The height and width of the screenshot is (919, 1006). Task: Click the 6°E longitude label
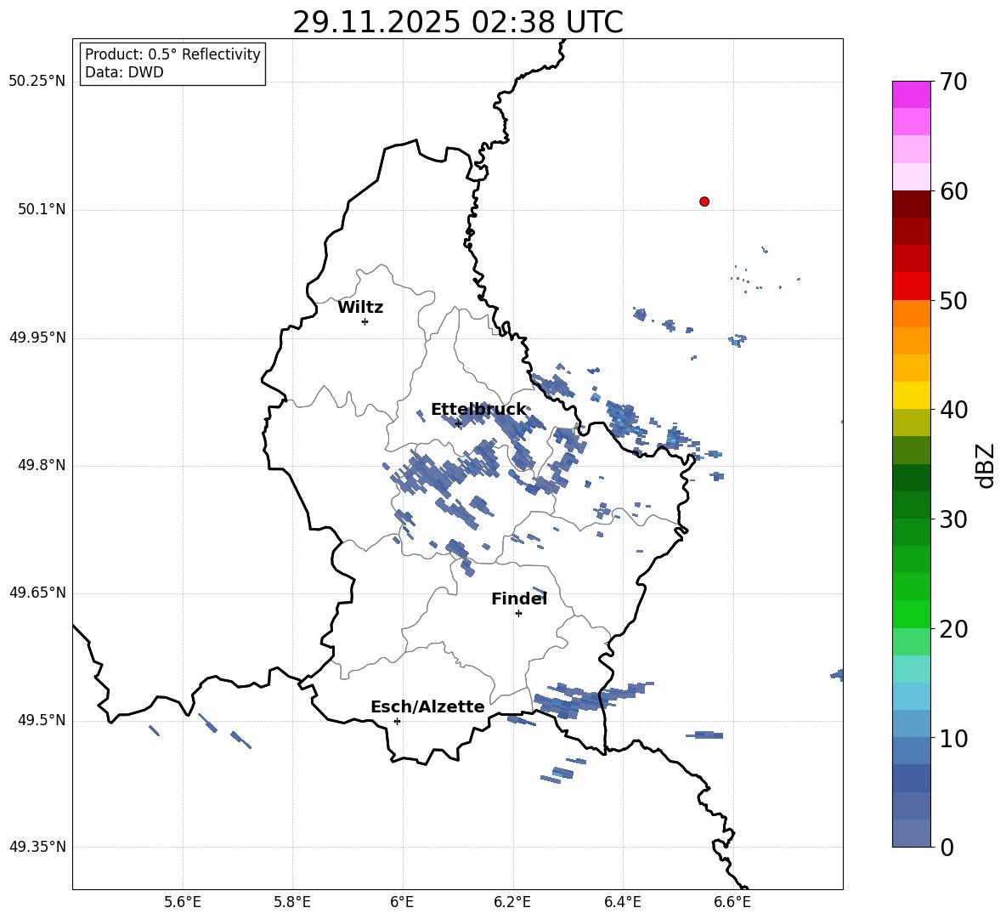click(402, 902)
